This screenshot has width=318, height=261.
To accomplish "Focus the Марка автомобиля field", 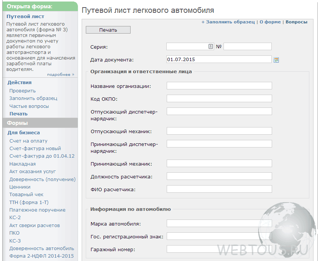I will click(219, 223).
